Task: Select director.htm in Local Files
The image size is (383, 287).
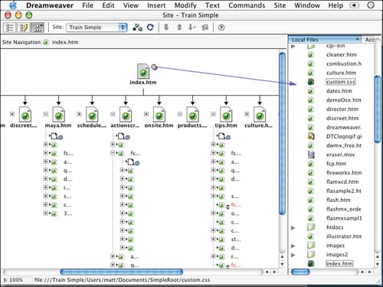Action: [342, 109]
